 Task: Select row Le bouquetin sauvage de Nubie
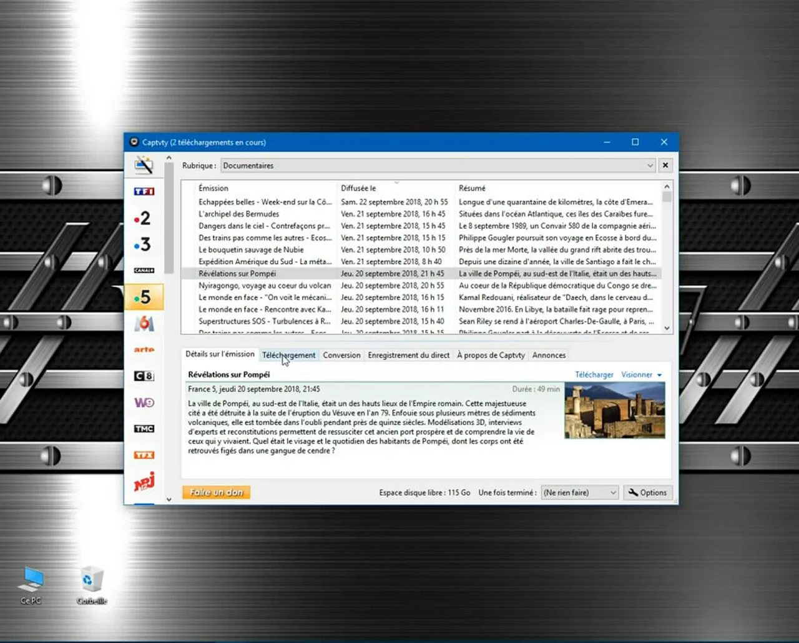coord(421,249)
